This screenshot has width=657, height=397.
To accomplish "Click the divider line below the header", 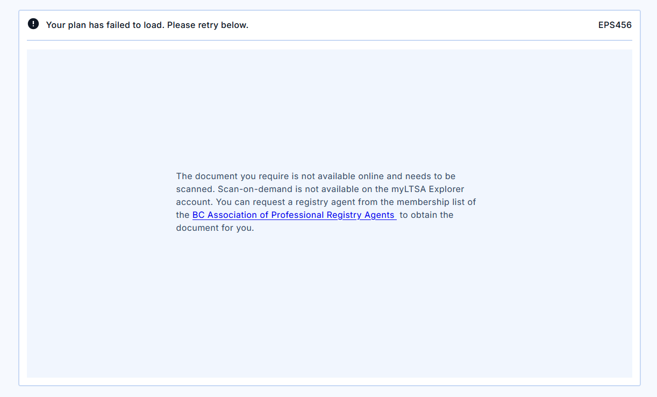I will 329,40.
